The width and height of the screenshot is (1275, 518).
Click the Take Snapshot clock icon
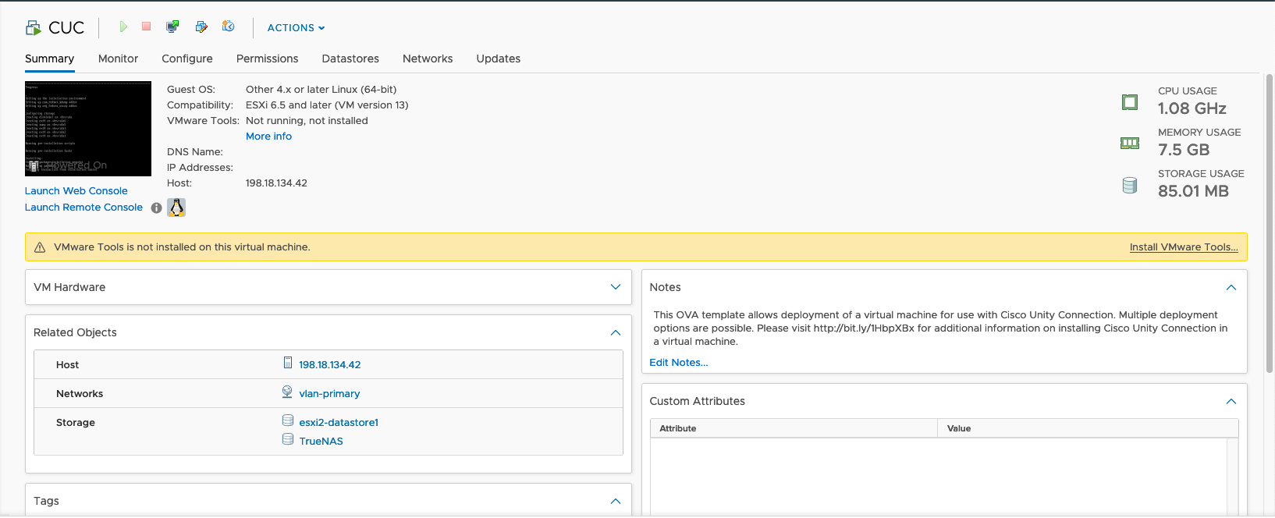tap(228, 27)
